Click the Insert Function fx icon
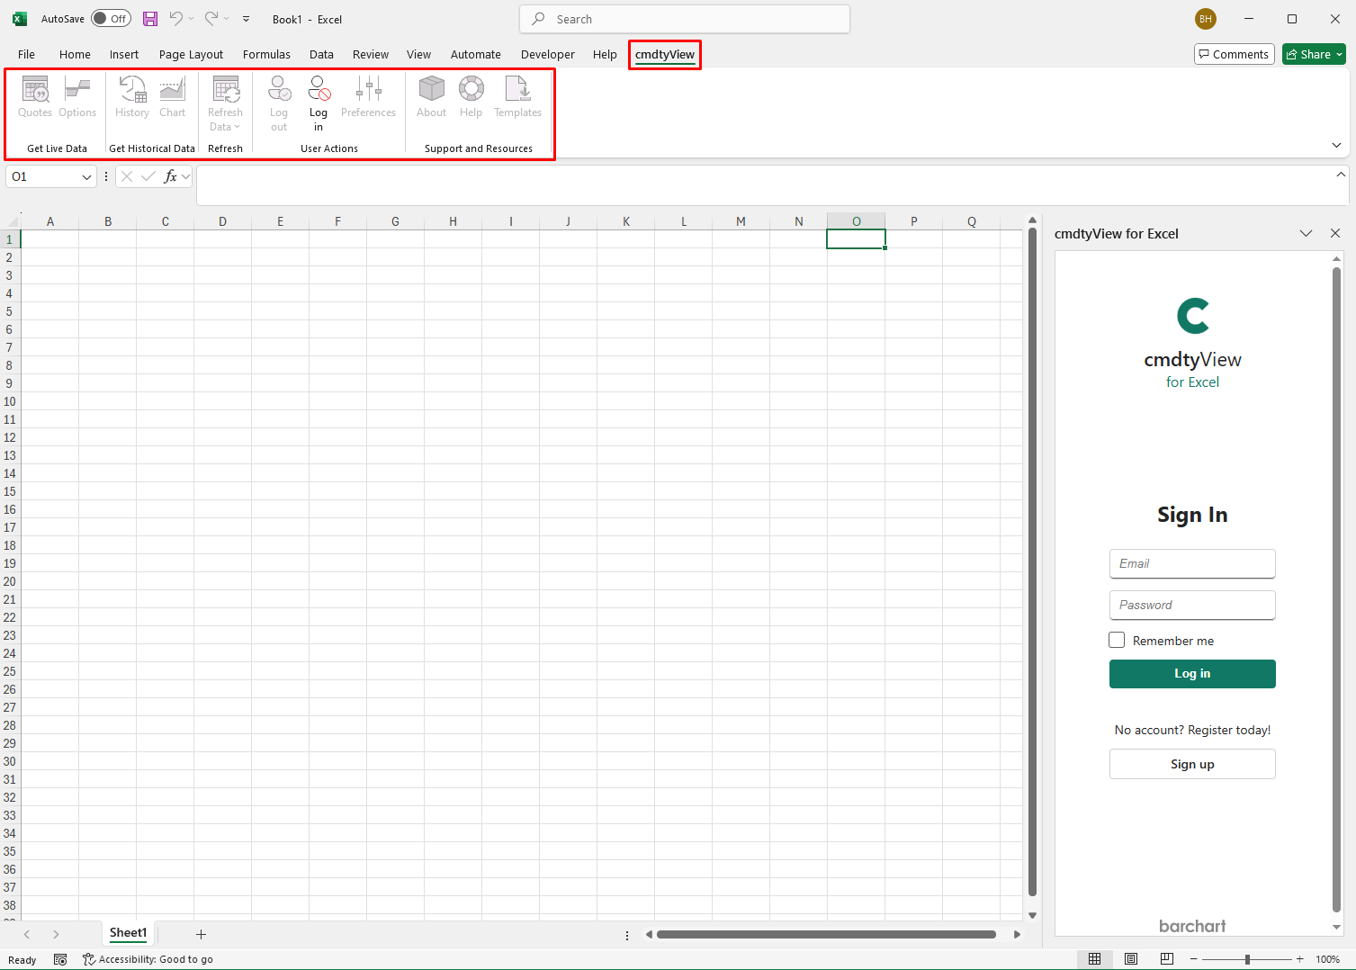Viewport: 1356px width, 970px height. pyautogui.click(x=170, y=176)
